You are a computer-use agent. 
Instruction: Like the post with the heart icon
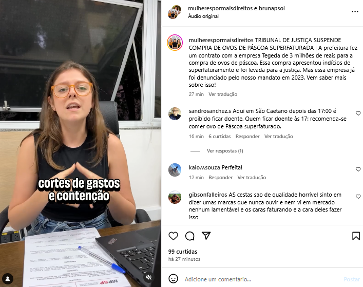[173, 236]
